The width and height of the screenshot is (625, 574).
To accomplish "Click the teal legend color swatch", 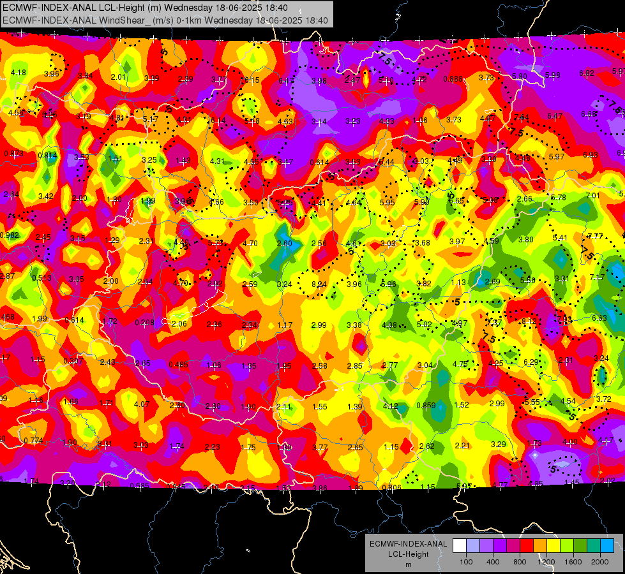I will 594,545.
